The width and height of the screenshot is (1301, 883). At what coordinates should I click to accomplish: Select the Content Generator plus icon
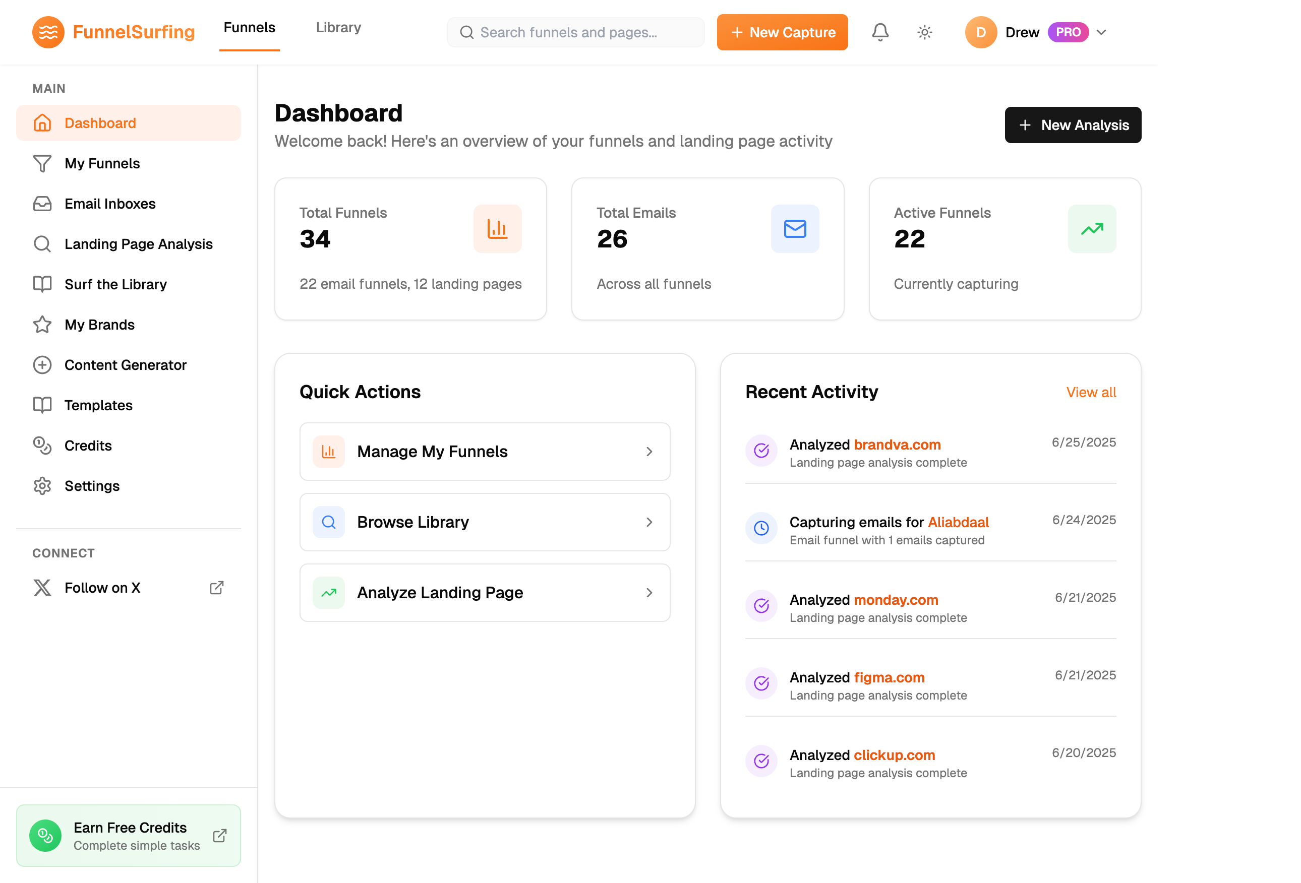pyautogui.click(x=42, y=364)
